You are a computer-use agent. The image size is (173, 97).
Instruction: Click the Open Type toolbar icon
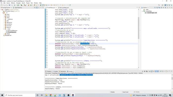coord(35,5)
